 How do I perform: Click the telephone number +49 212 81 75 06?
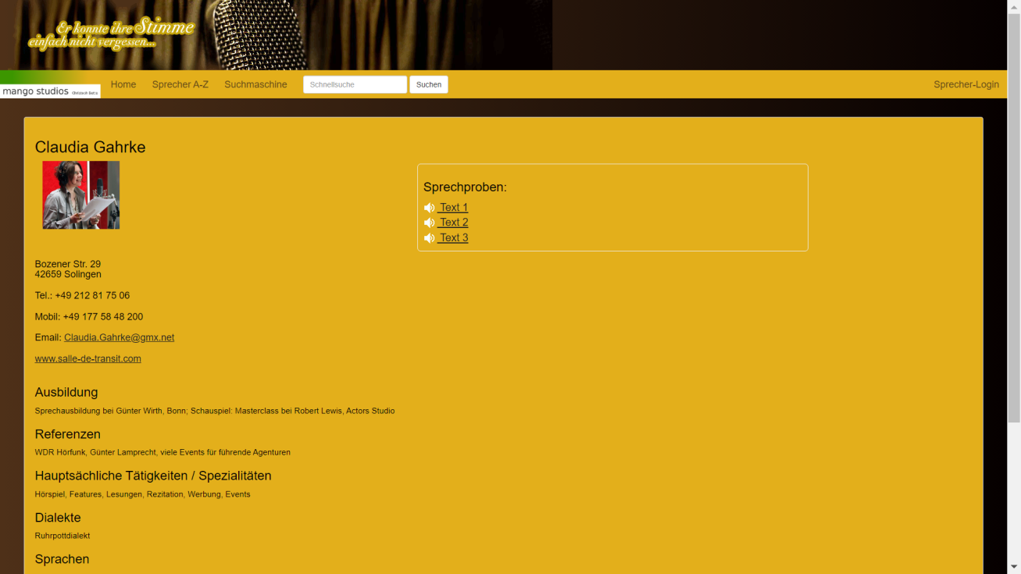92,295
